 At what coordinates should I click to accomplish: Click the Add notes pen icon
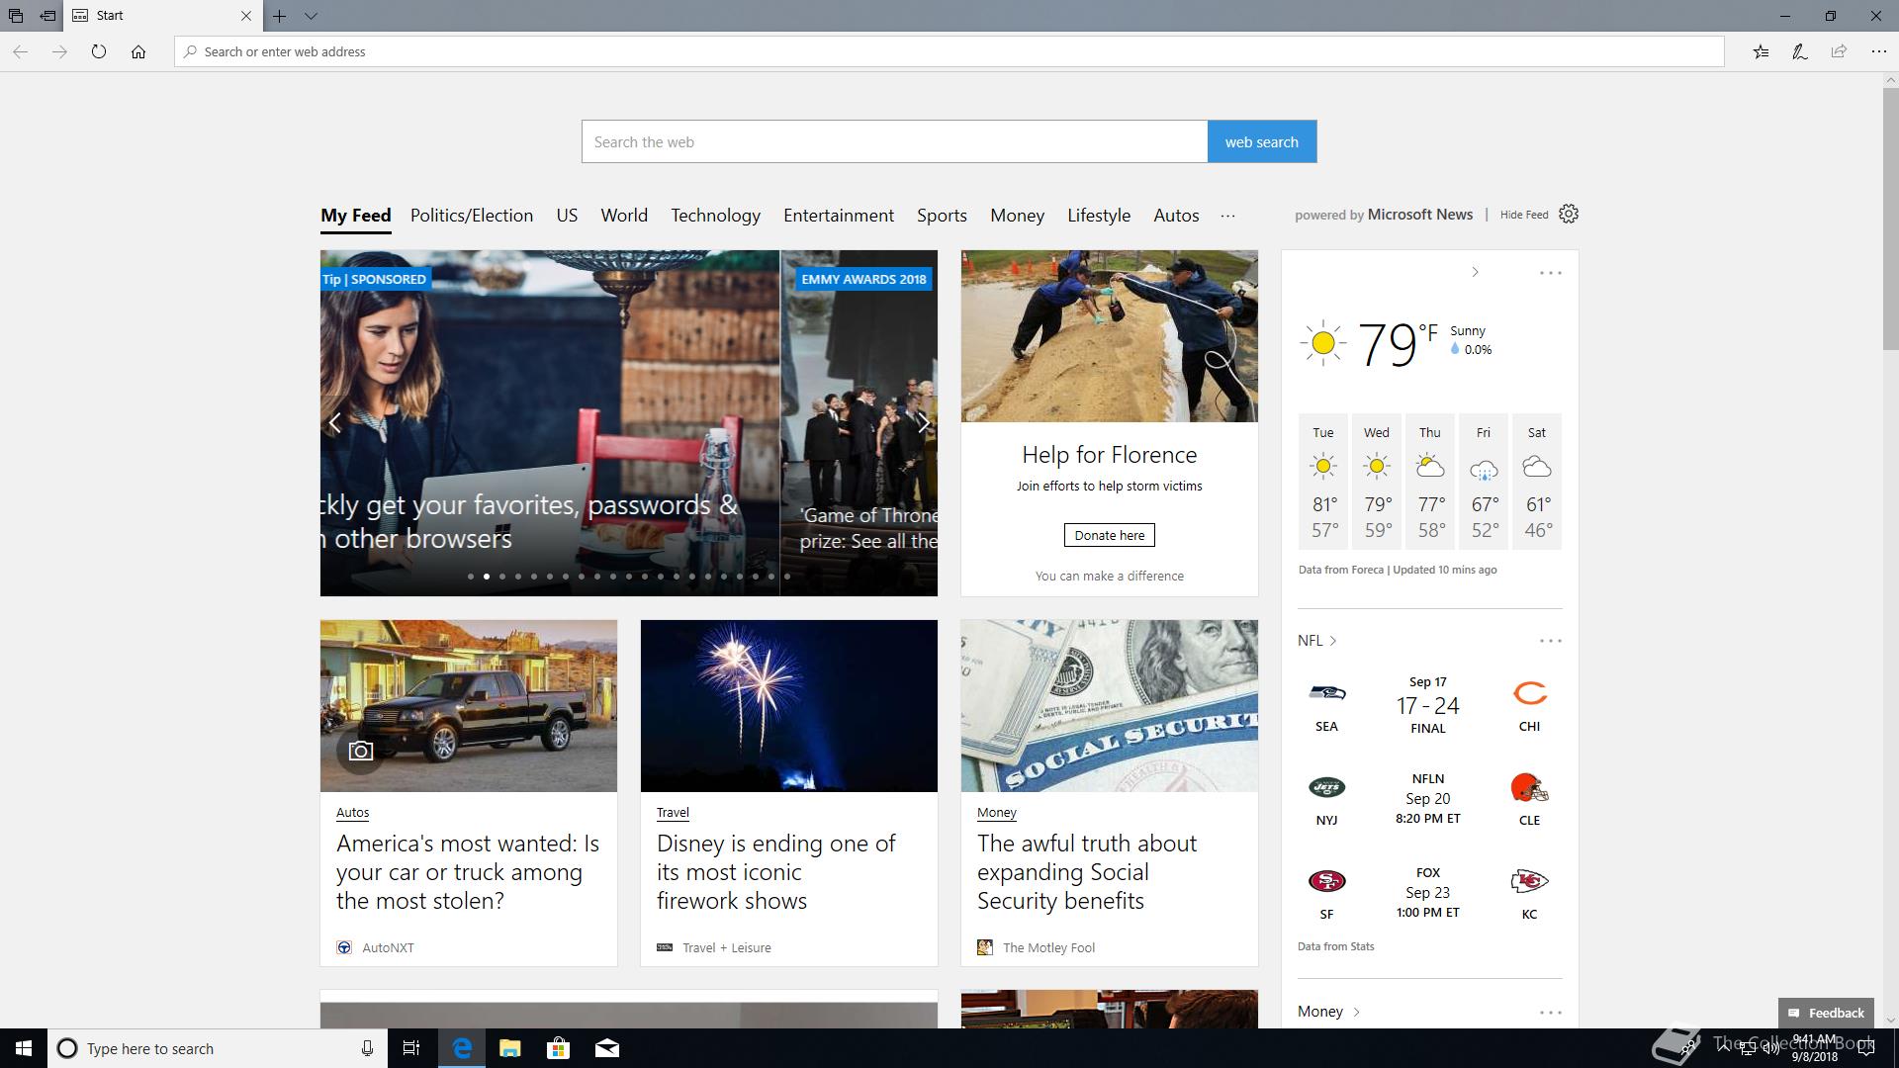[1800, 51]
